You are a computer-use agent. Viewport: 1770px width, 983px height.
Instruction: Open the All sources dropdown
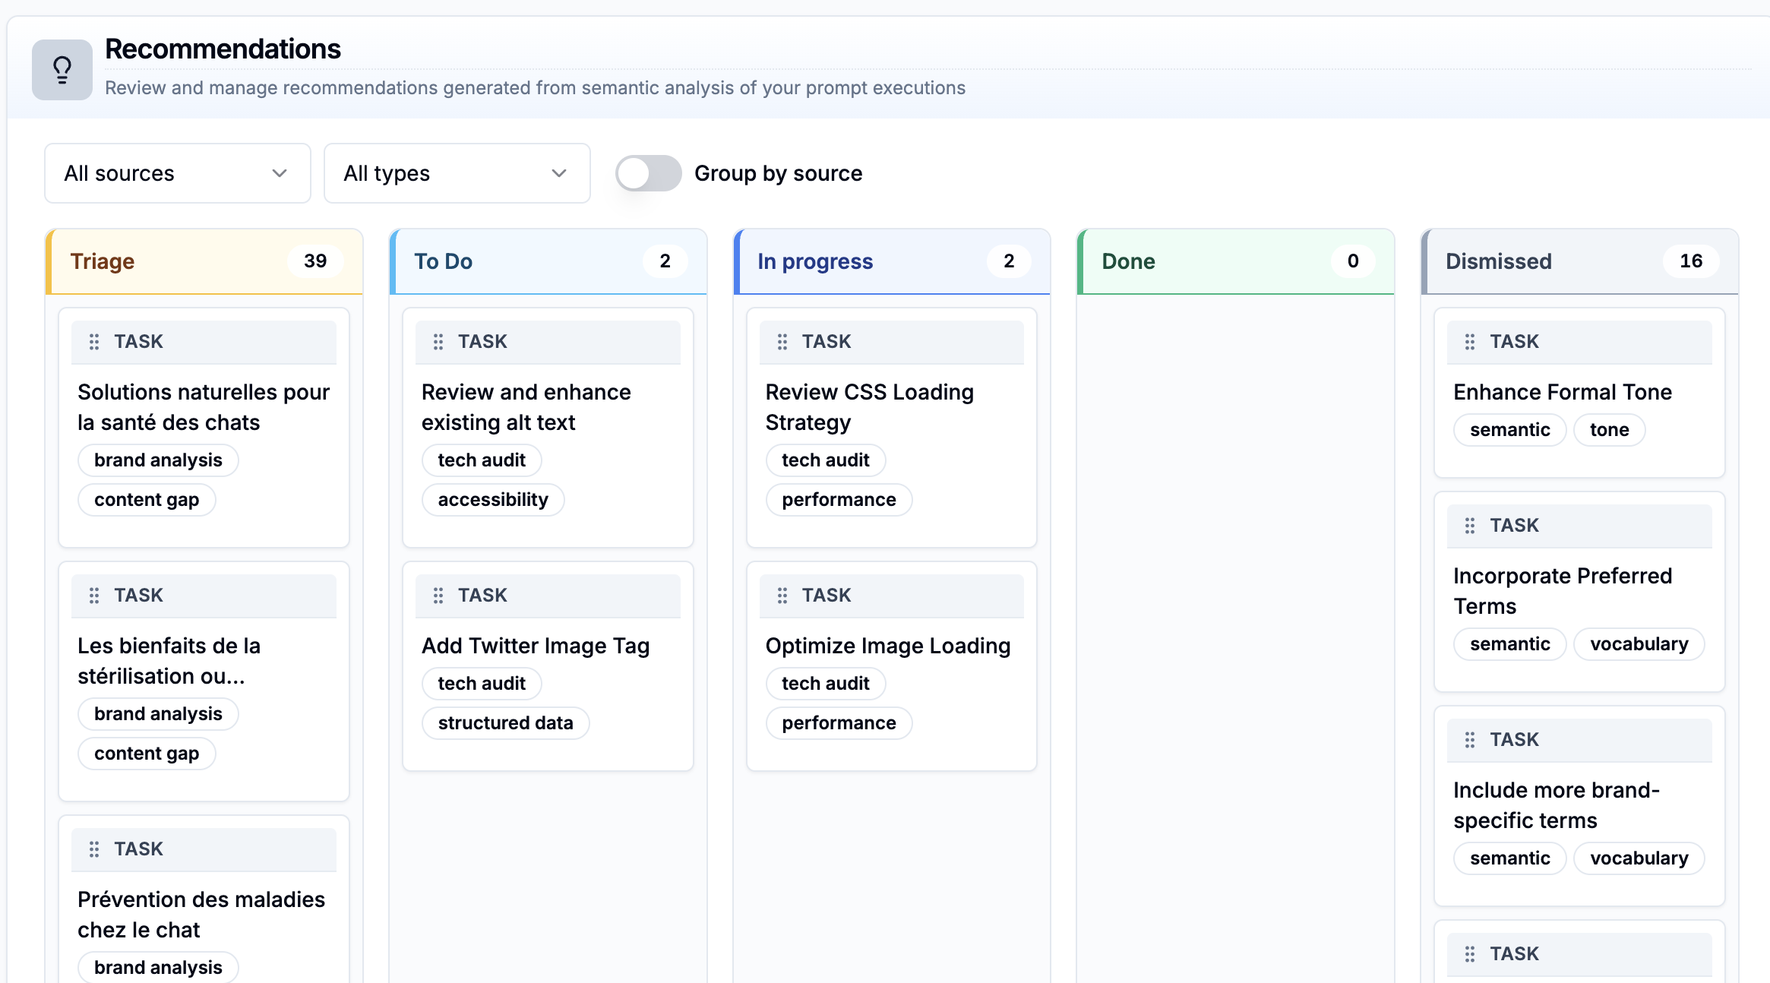tap(177, 173)
